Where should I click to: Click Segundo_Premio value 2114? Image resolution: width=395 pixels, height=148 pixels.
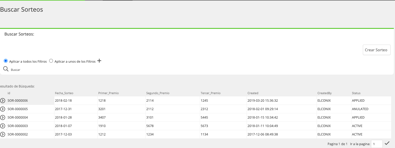[150, 101]
